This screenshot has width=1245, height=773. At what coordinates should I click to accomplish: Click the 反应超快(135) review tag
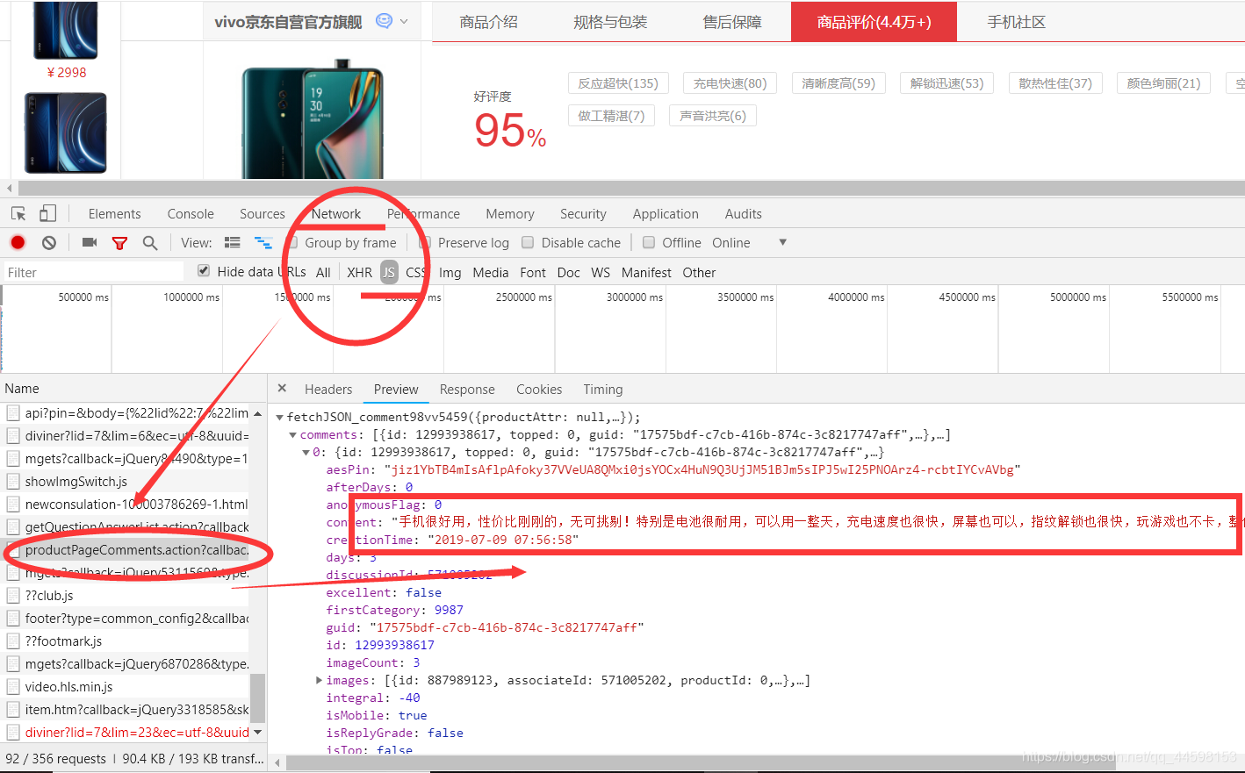point(618,83)
